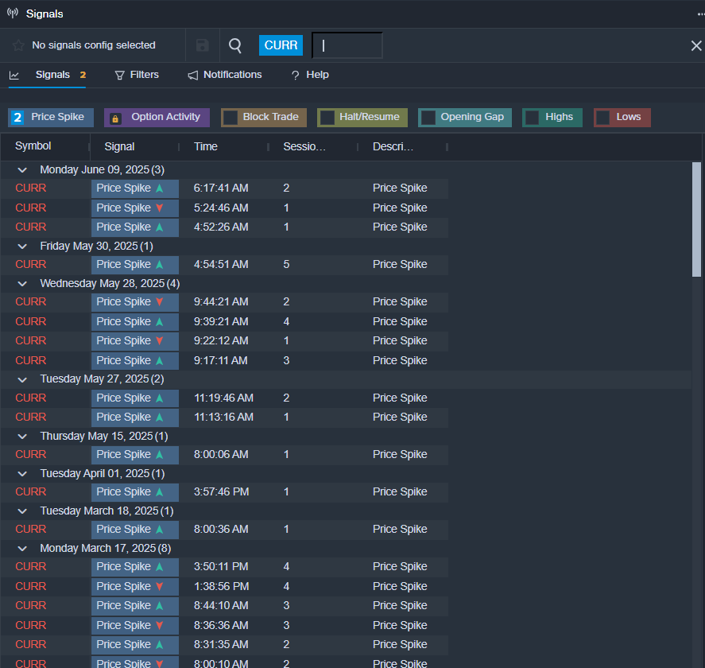Close the search bar with X

pos(696,45)
